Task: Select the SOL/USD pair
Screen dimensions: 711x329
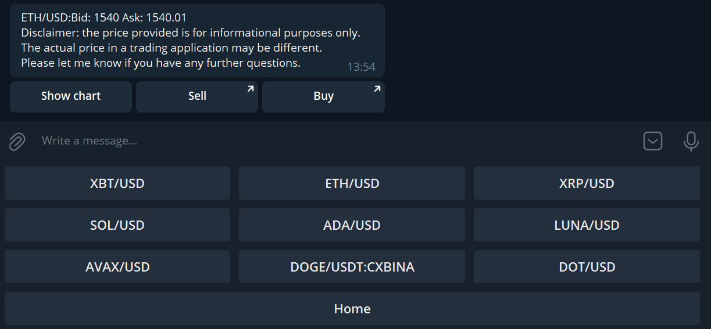Action: (117, 225)
